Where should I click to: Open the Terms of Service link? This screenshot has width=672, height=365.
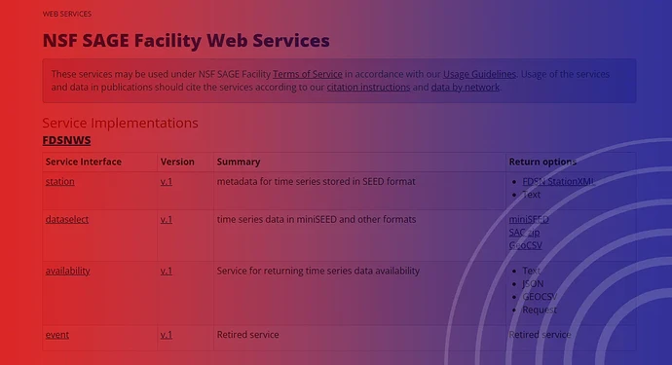(x=308, y=74)
